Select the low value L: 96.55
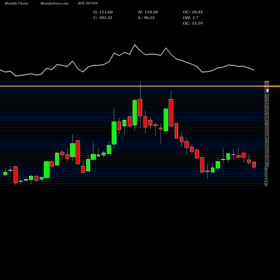280x280 pixels. pyautogui.click(x=146, y=18)
